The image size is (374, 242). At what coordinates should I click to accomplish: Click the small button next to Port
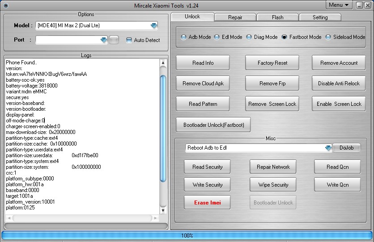click(114, 40)
